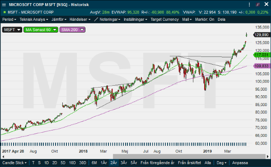The image size is (271, 167).
Task: Select the S timeframe button
Action: coord(39,162)
